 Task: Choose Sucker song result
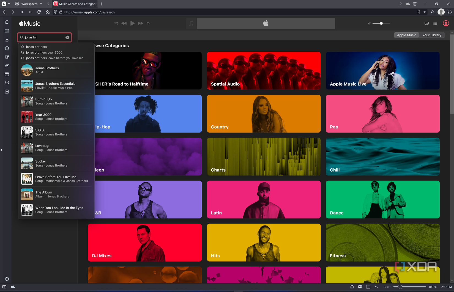[x=56, y=163]
